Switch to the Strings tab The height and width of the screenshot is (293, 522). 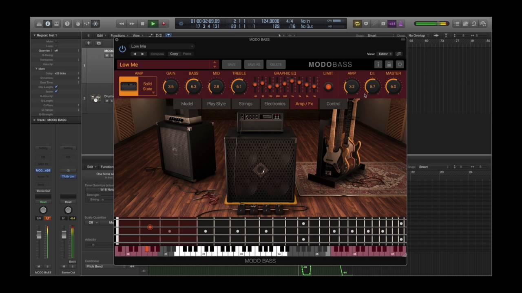[x=246, y=104]
